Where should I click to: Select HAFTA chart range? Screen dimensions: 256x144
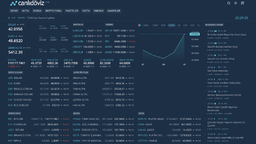pyautogui.click(x=172, y=25)
